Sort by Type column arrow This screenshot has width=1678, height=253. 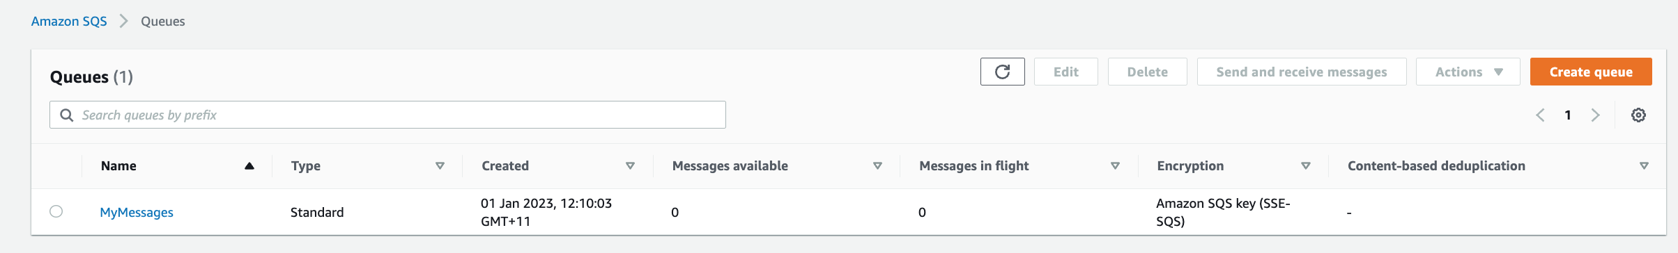tap(440, 166)
